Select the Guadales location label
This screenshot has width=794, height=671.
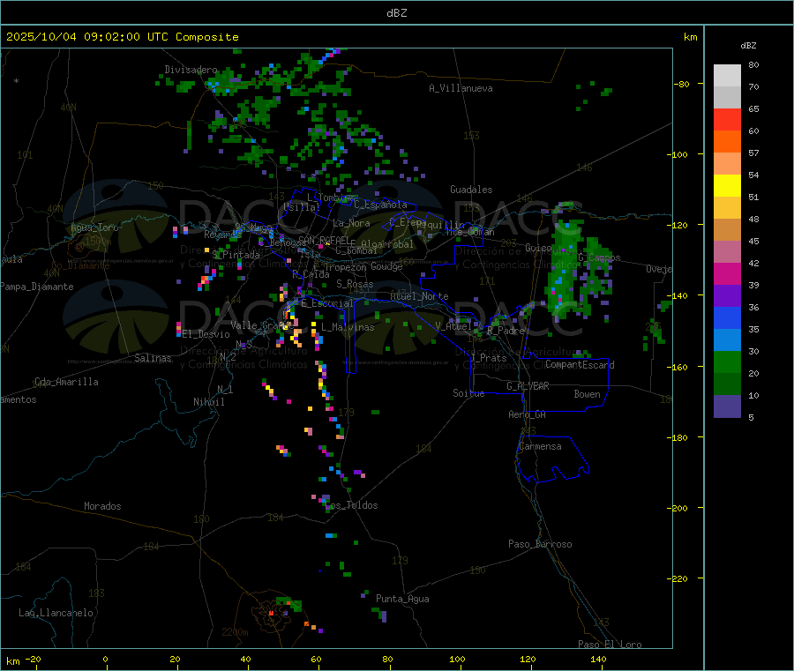coord(471,190)
